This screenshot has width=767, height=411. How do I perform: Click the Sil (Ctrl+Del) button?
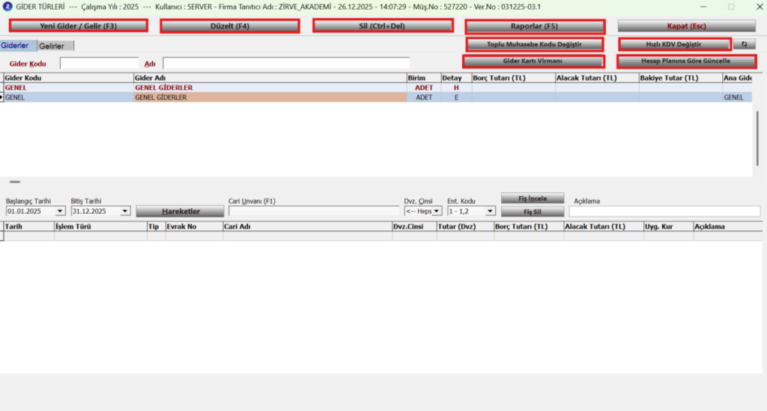pyautogui.click(x=383, y=26)
